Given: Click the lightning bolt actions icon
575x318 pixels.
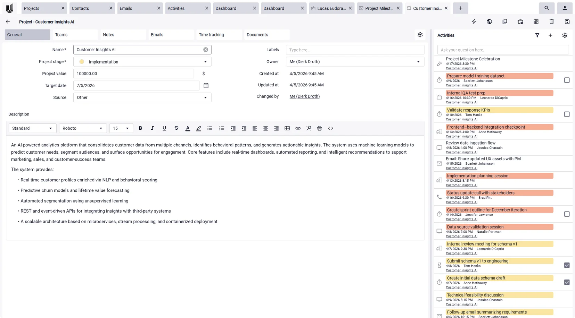Looking at the screenshot, I should 474,22.
